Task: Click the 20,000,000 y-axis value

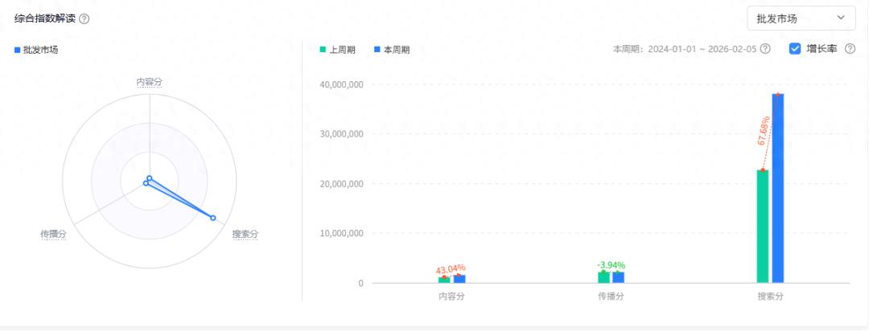Action: tap(341, 183)
